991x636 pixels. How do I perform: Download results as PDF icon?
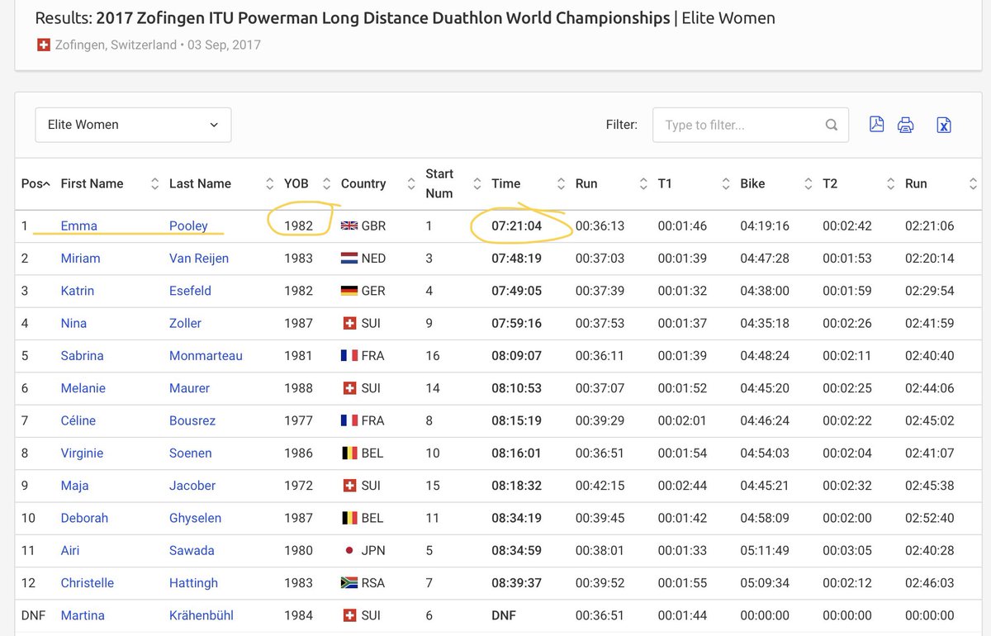(876, 124)
